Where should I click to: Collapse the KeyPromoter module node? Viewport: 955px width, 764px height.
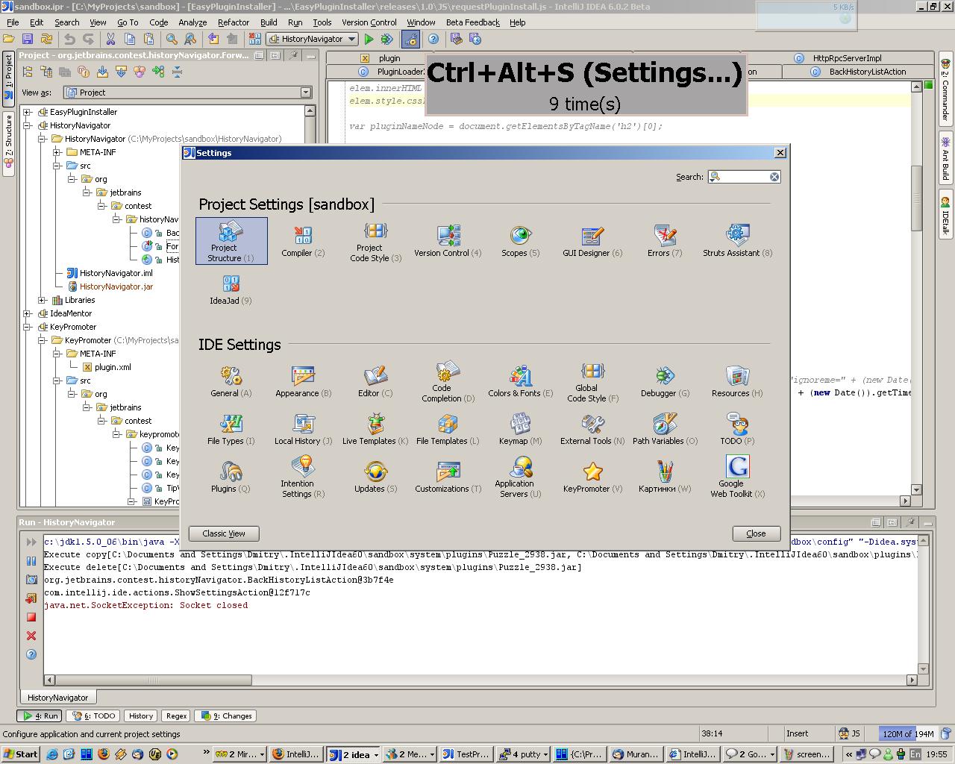click(28, 327)
